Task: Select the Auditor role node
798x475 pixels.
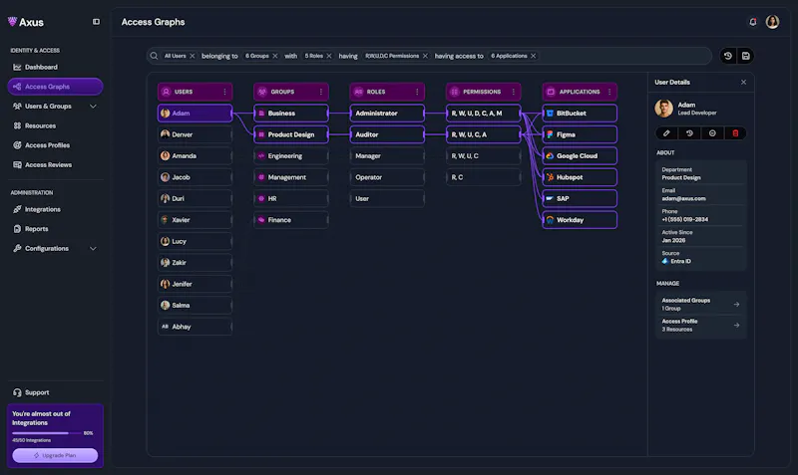Action: click(x=387, y=134)
